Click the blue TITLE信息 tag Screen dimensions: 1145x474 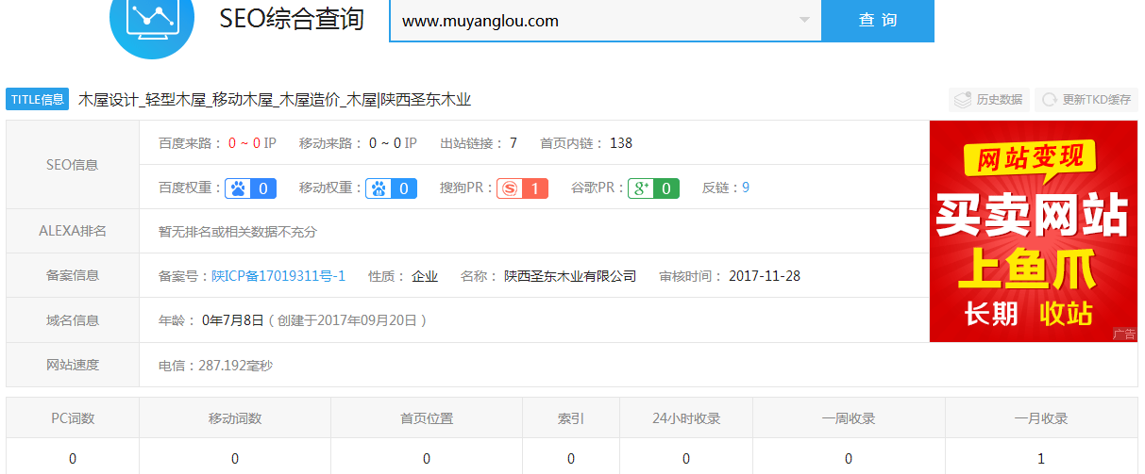point(38,100)
